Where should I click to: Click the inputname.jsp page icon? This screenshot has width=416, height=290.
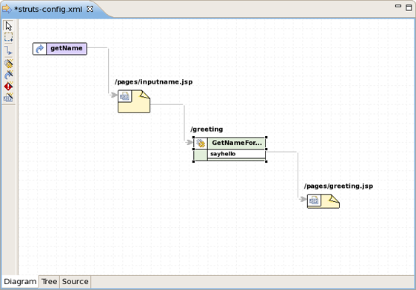(124, 97)
